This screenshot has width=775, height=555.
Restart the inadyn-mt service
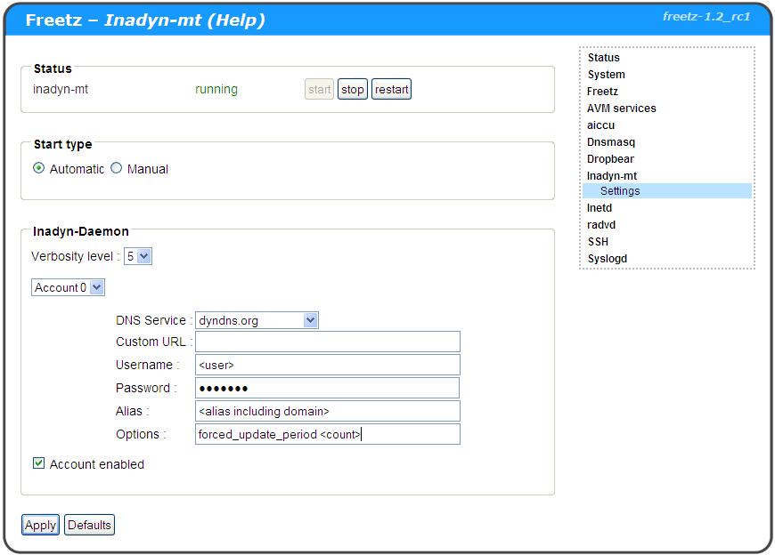[x=391, y=90]
